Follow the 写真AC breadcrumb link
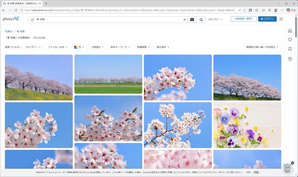Screen dimensions: 298x177 [x=9, y=32]
